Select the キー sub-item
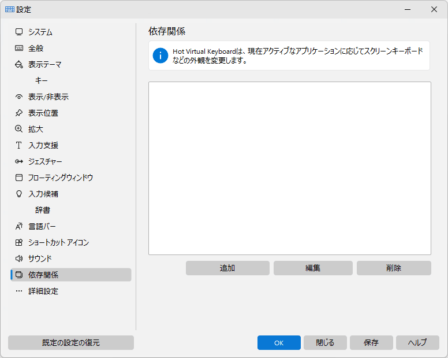Image resolution: width=448 pixels, height=358 pixels. click(x=71, y=80)
